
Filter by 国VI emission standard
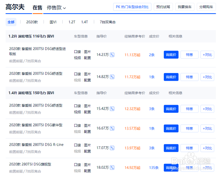coord(53,22)
